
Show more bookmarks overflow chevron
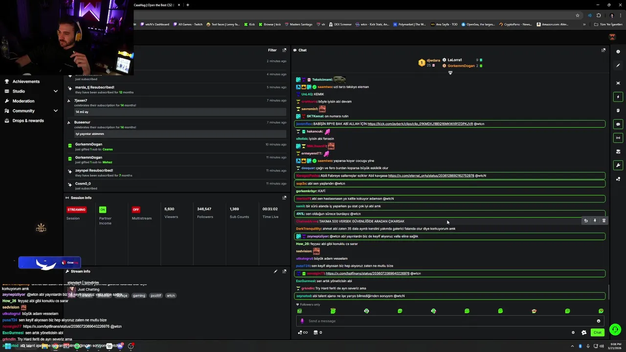coord(584,24)
